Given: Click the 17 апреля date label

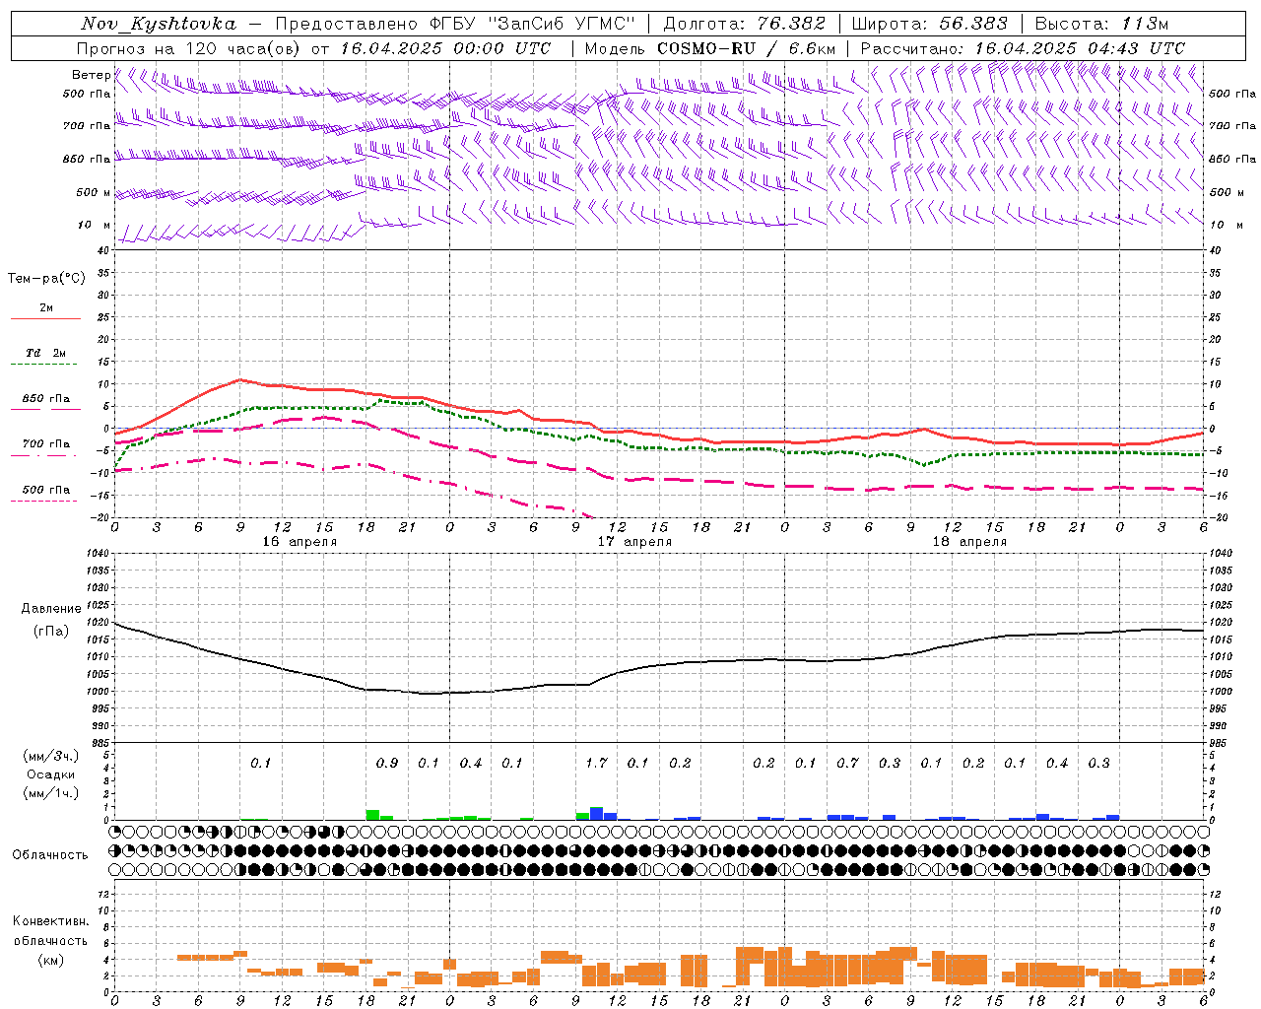Looking at the screenshot, I should coord(634,542).
